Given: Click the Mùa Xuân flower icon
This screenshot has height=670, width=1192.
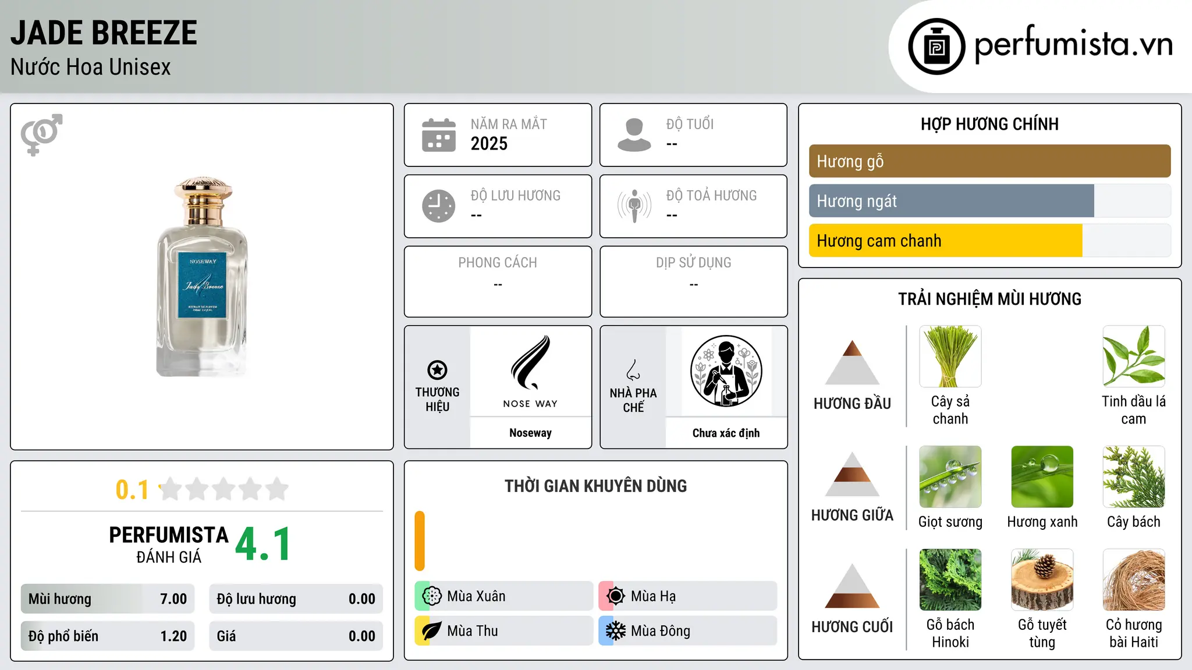Looking at the screenshot, I should click(432, 596).
